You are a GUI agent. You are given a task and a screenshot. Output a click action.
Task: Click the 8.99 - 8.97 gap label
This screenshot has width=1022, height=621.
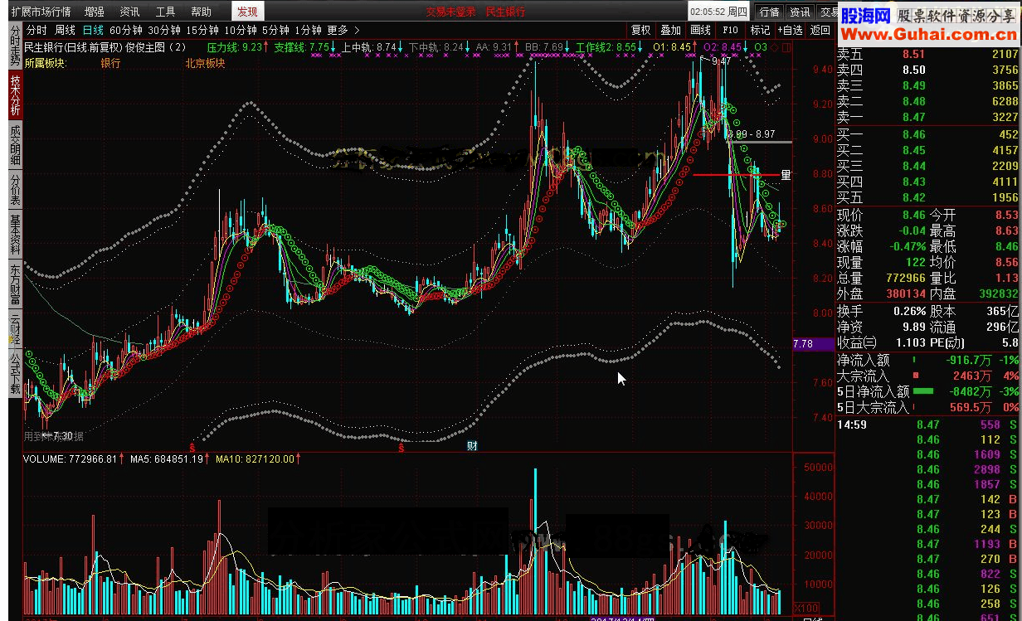point(752,133)
